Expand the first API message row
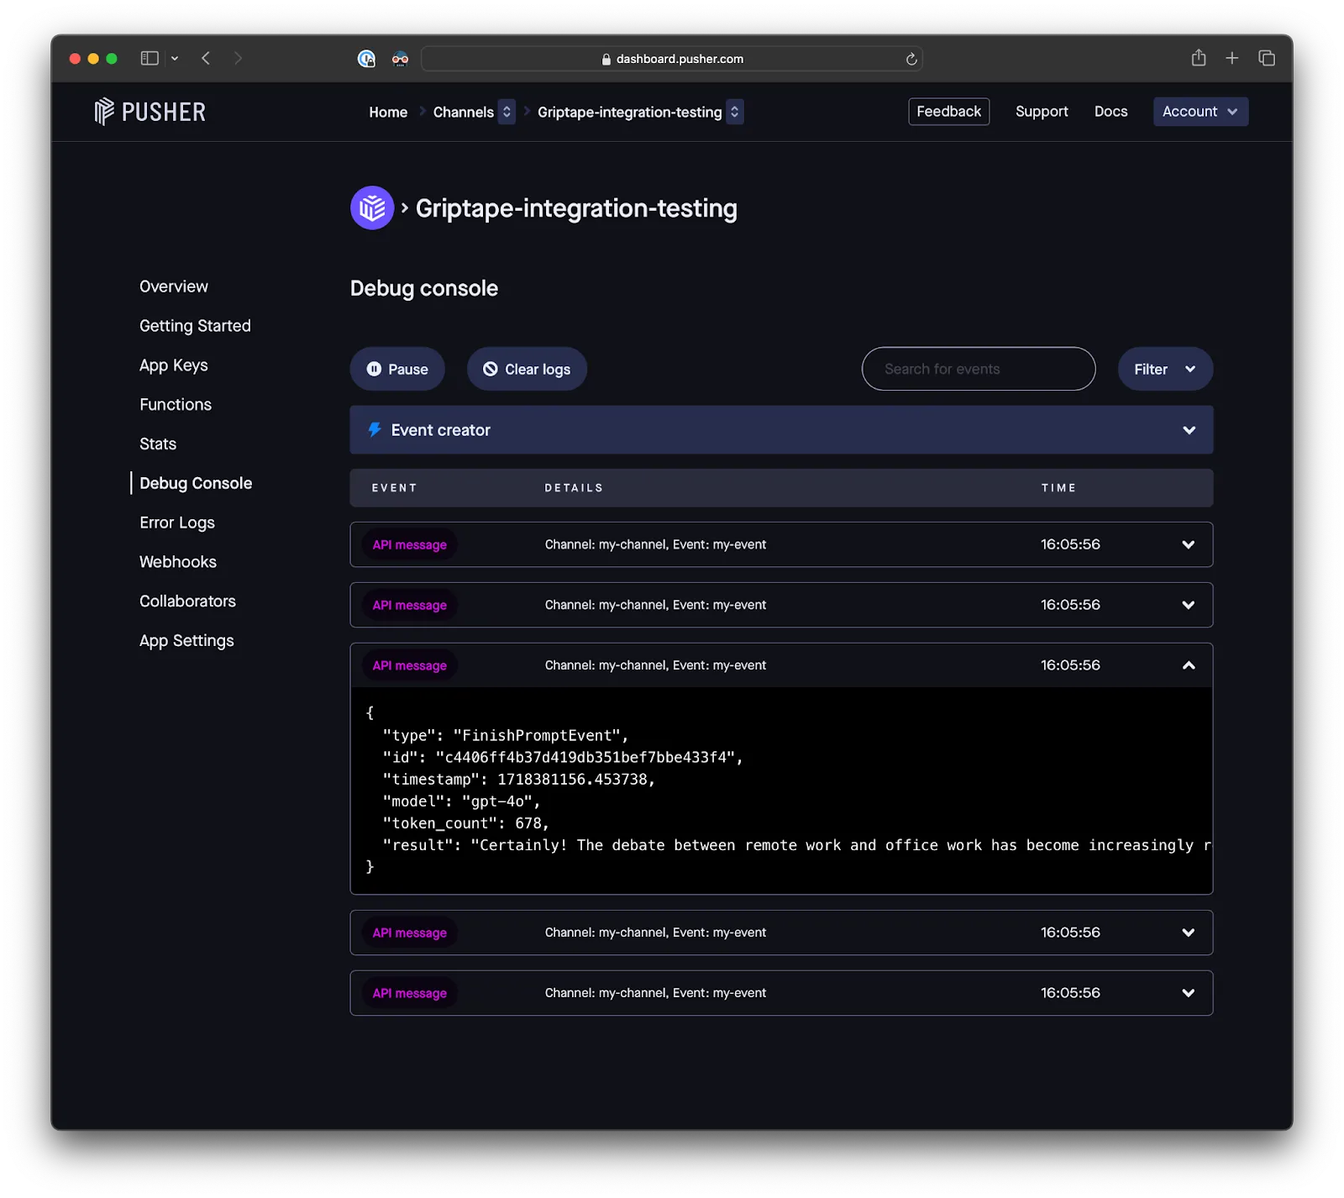This screenshot has width=1344, height=1198. click(781, 544)
